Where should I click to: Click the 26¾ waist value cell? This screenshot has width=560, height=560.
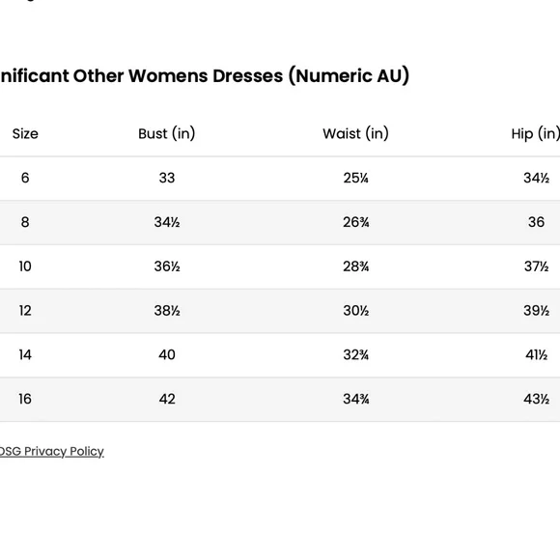pyautogui.click(x=355, y=222)
